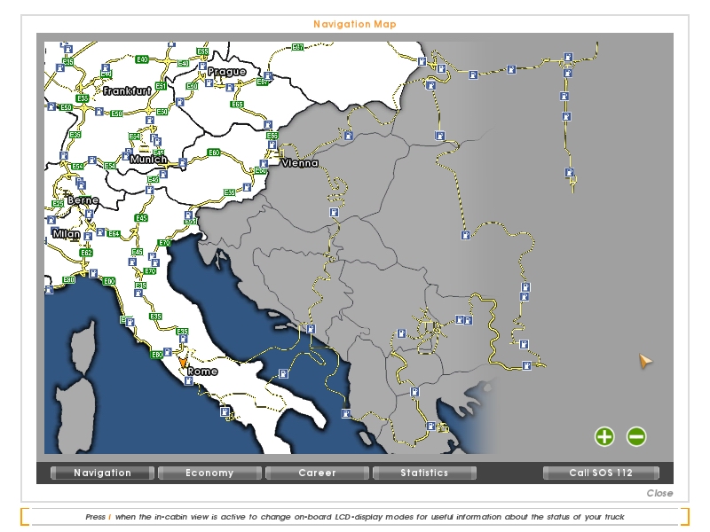Image resolution: width=710 pixels, height=532 pixels.
Task: Open the Career tab
Action: coord(317,473)
